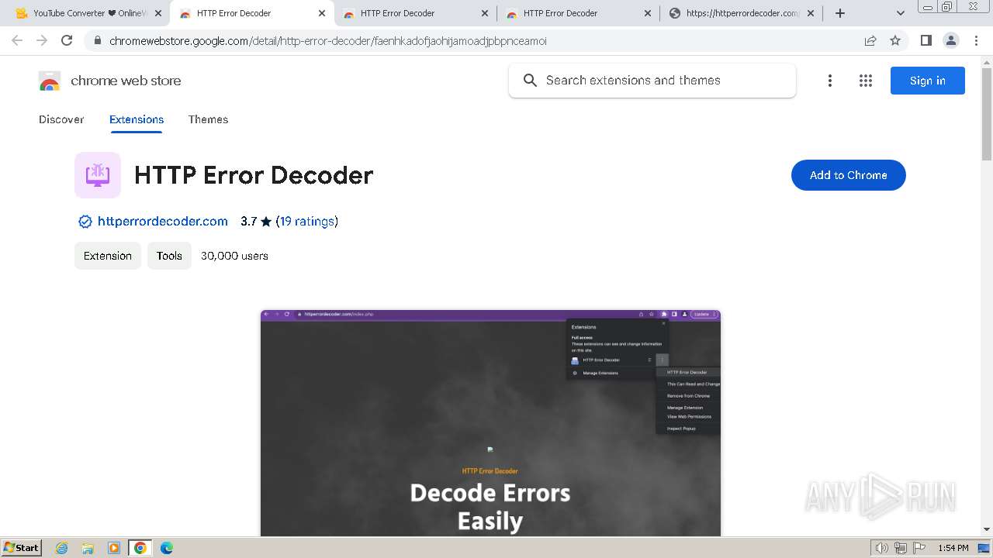Launch Internet Explorer from the taskbar

tap(62, 548)
